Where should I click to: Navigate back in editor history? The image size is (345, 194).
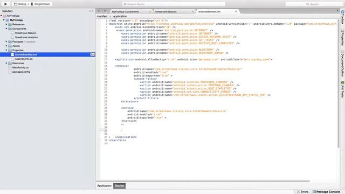point(99,11)
